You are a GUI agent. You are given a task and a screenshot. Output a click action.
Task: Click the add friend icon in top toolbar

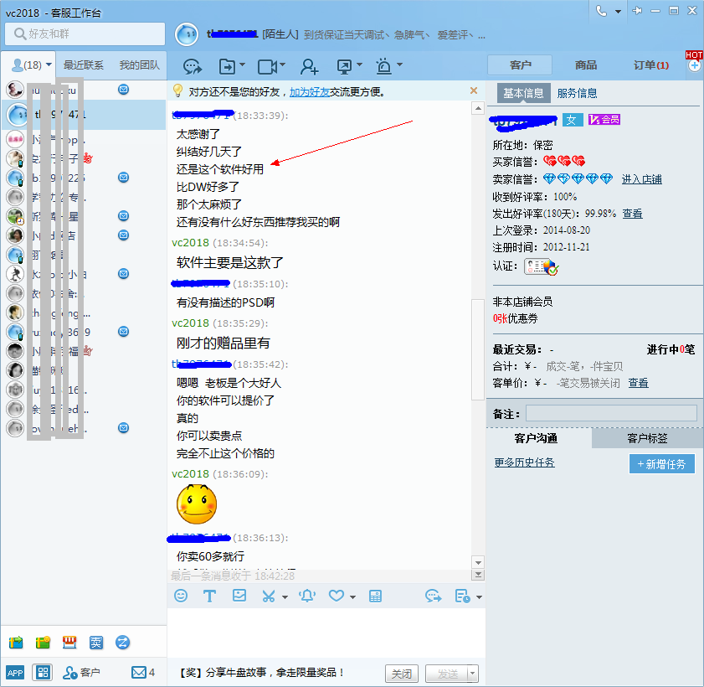pyautogui.click(x=310, y=66)
